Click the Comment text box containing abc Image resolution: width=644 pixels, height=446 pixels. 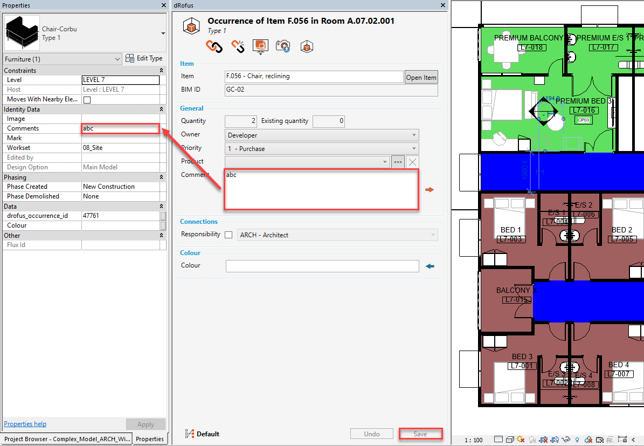[321, 190]
